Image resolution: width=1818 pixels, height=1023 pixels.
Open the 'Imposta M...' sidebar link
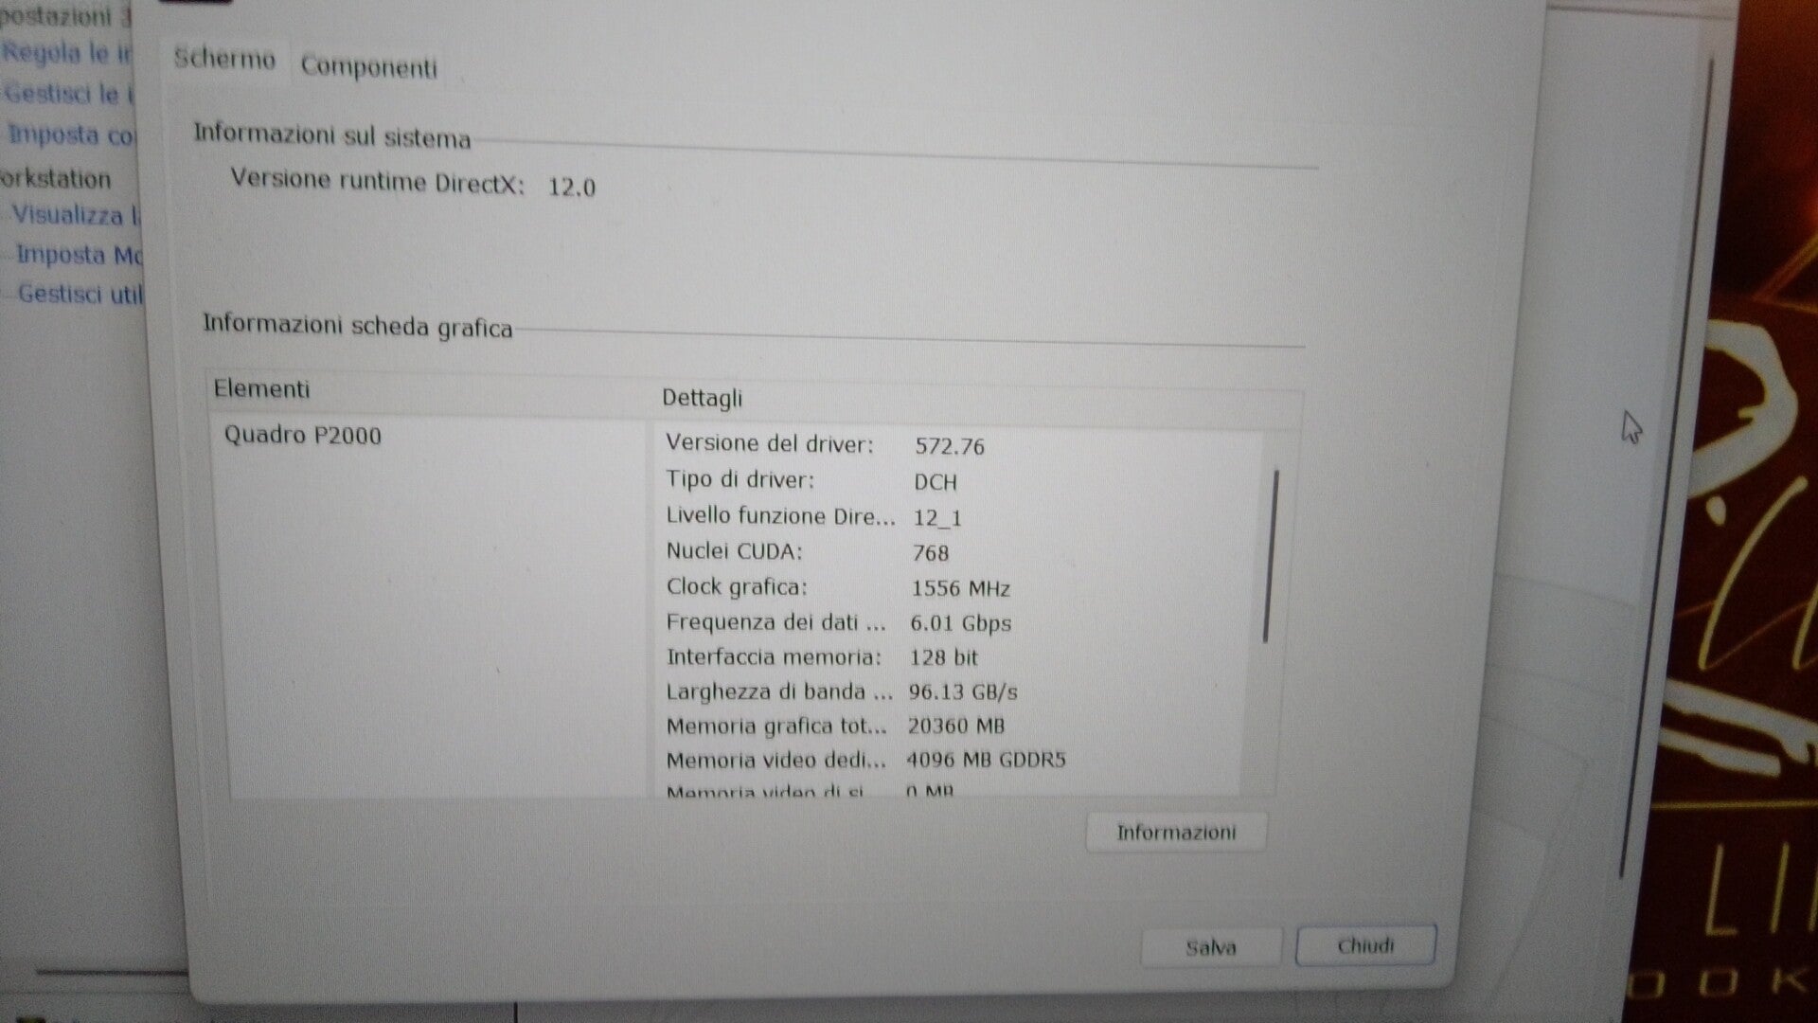[79, 256]
